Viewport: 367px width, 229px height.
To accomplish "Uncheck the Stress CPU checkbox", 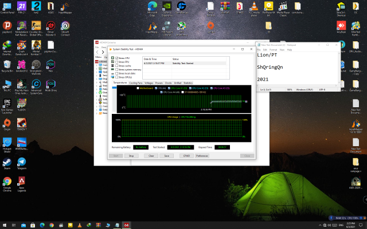I will tap(117, 58).
